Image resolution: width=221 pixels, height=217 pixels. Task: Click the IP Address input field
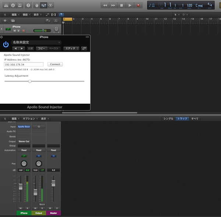[24, 64]
